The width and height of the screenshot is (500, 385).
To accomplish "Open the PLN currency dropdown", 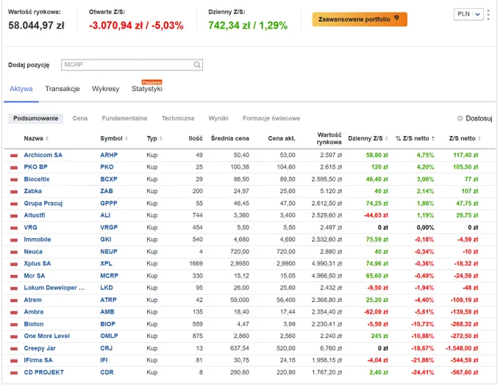I will point(468,15).
